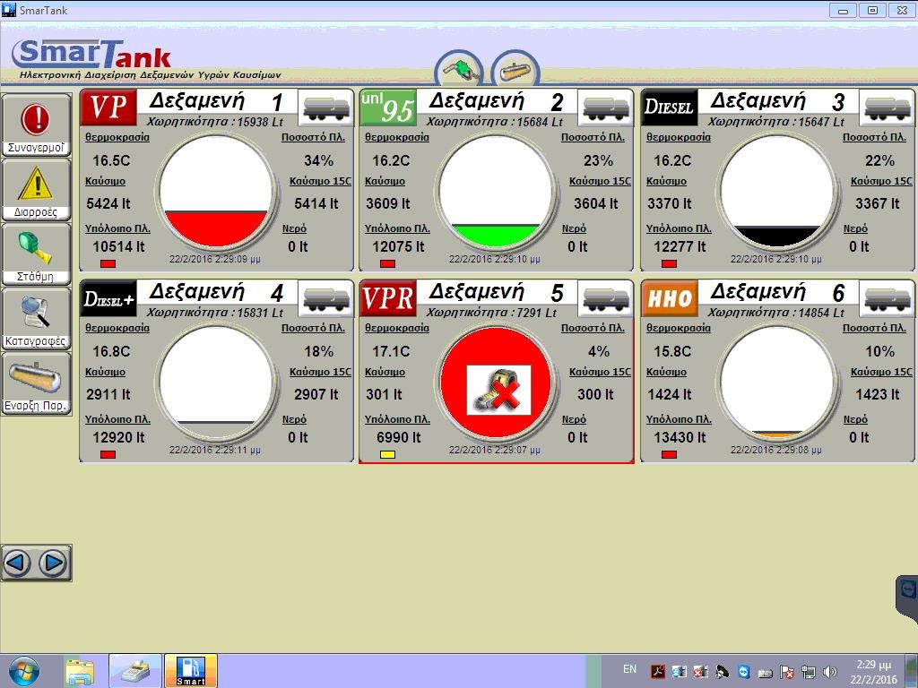Click the green level gauge of tank 2
The image size is (918, 688).
pyautogui.click(x=496, y=192)
